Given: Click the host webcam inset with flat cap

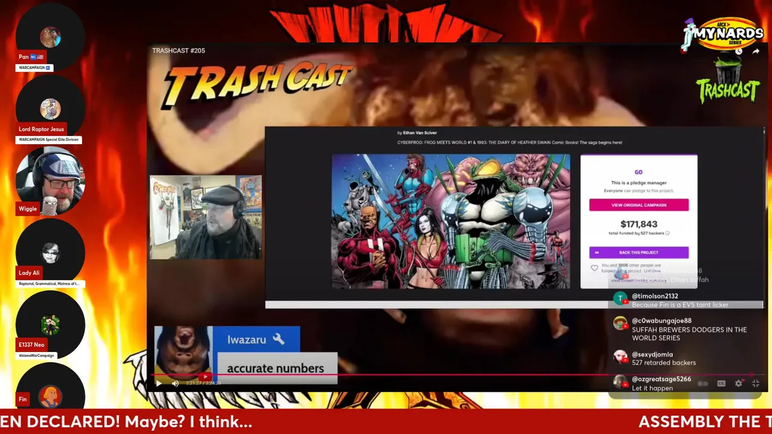Looking at the screenshot, I should (x=206, y=218).
